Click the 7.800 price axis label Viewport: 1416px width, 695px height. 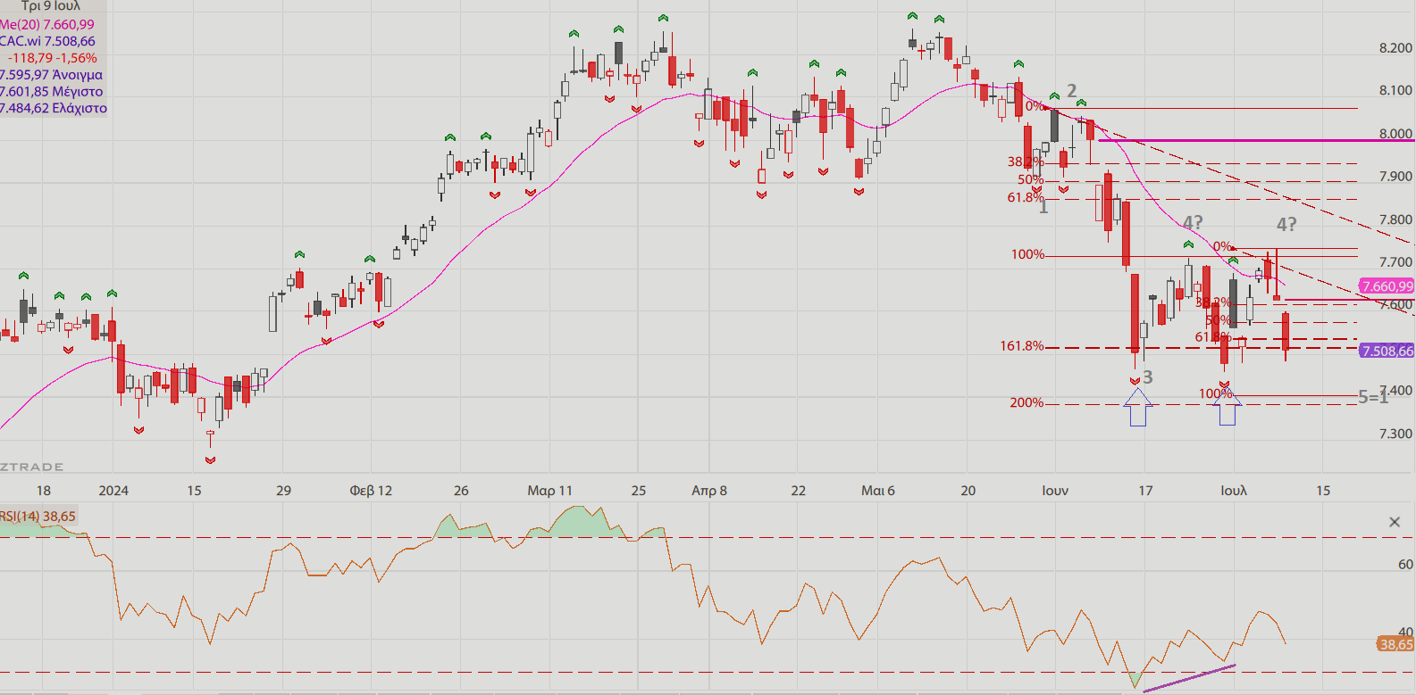click(1395, 219)
